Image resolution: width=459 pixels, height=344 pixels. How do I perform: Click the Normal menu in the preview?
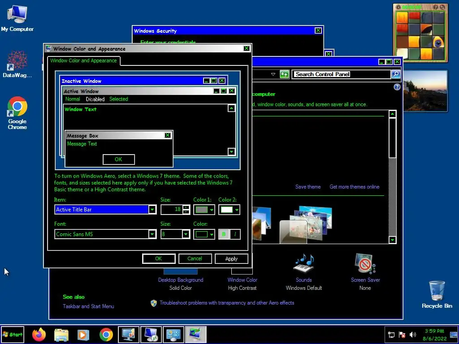(x=73, y=99)
